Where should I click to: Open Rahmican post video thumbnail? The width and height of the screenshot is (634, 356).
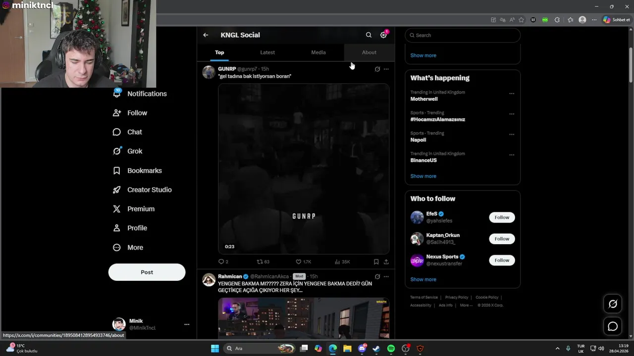point(304,318)
